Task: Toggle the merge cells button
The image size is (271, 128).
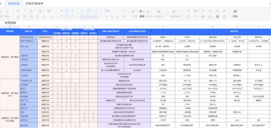Action: tap(89, 17)
